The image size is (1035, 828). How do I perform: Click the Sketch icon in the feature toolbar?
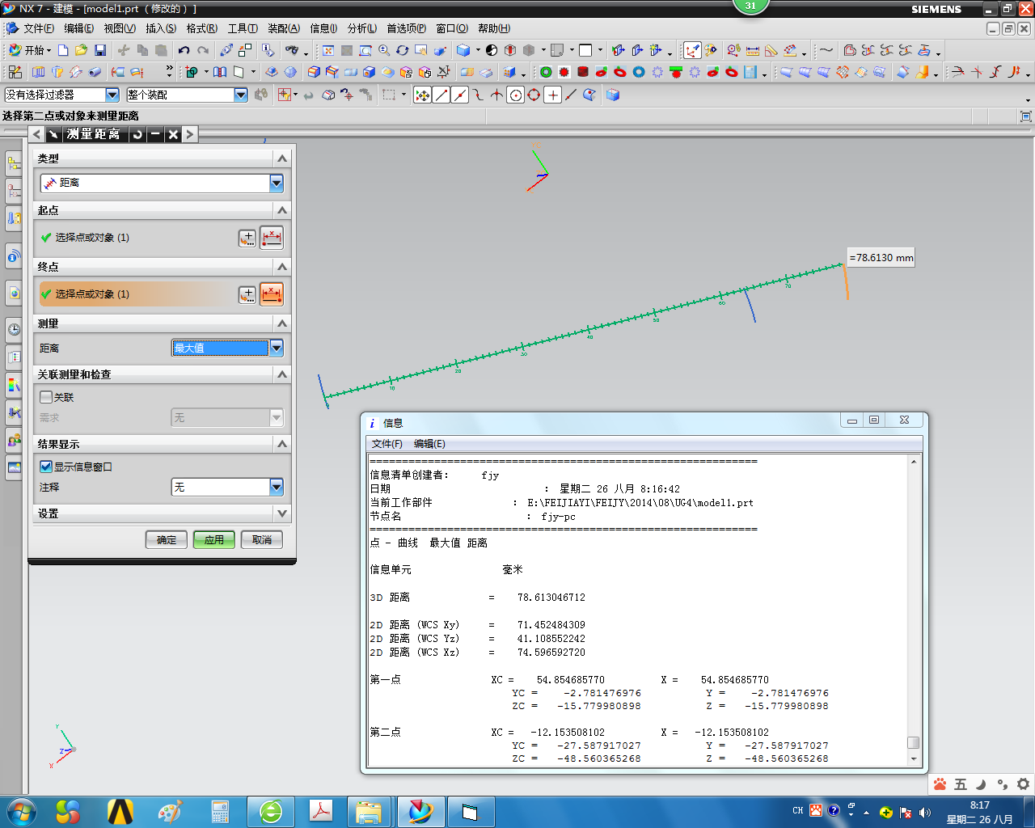pos(15,72)
